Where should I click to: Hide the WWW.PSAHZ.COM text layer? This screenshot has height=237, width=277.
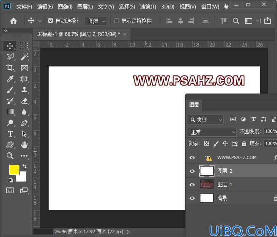(192, 157)
